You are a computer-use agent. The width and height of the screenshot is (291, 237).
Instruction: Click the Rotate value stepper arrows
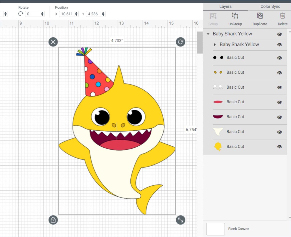click(42, 14)
